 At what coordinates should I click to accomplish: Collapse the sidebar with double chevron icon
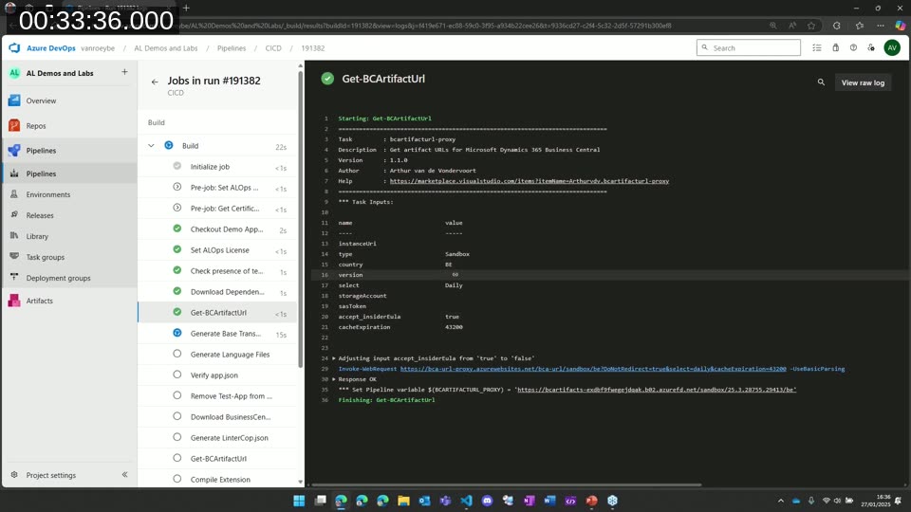[124, 475]
